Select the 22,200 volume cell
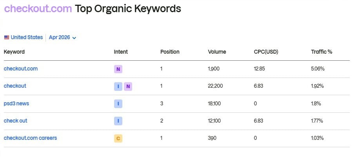 tap(215, 86)
